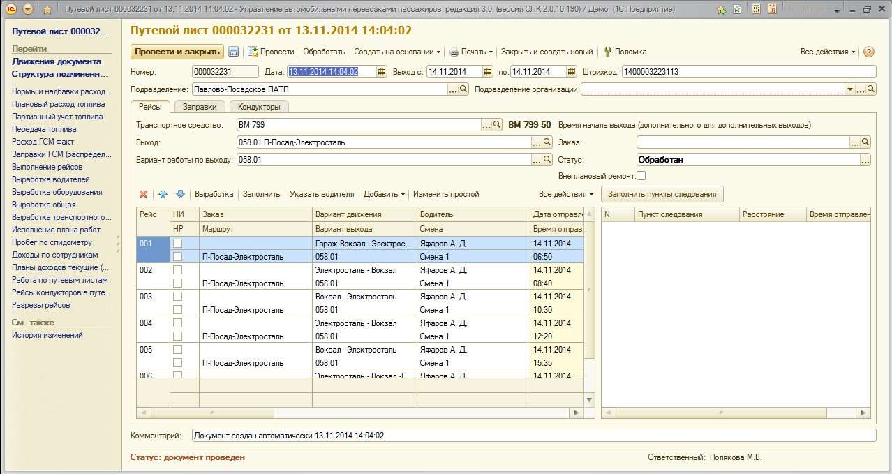Open calendar picker for Выход с field
892x474 pixels.
[x=489, y=72]
